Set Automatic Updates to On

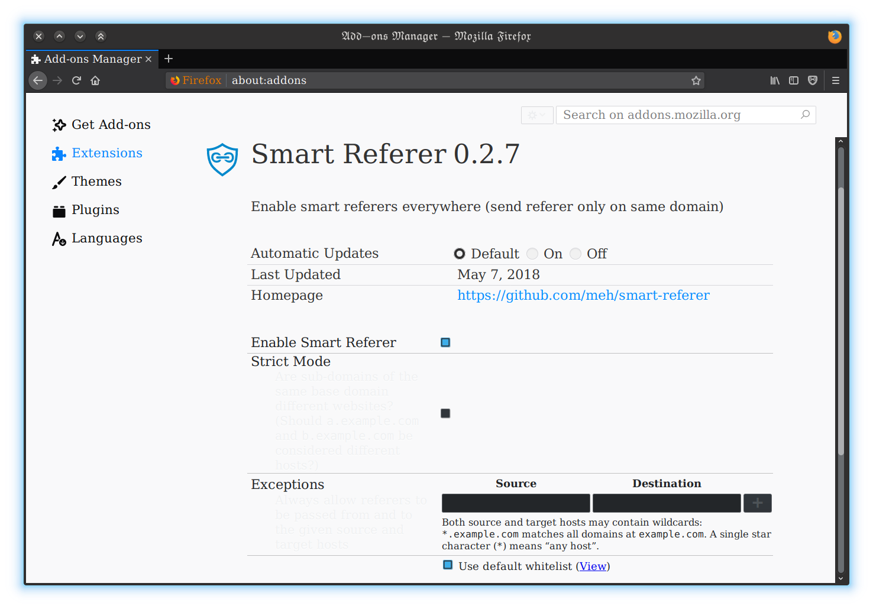point(532,254)
